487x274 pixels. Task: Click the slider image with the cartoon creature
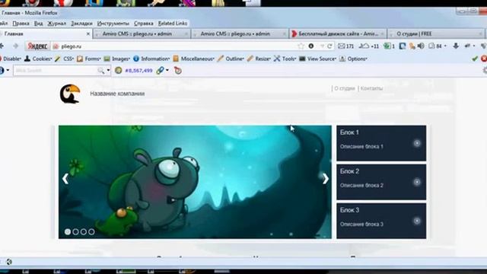pyautogui.click(x=195, y=182)
